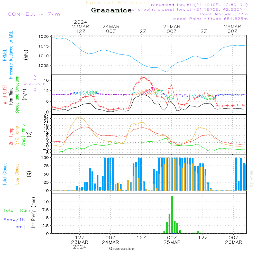The width and height of the screenshot is (257, 257).
Task: Select the '[cm]' snow unit label
Action: coord(19,227)
